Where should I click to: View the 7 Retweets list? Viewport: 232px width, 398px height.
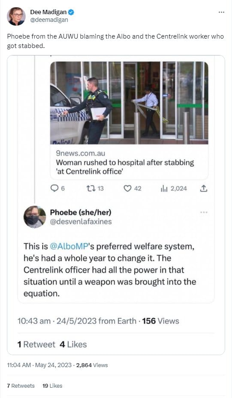(x=21, y=386)
